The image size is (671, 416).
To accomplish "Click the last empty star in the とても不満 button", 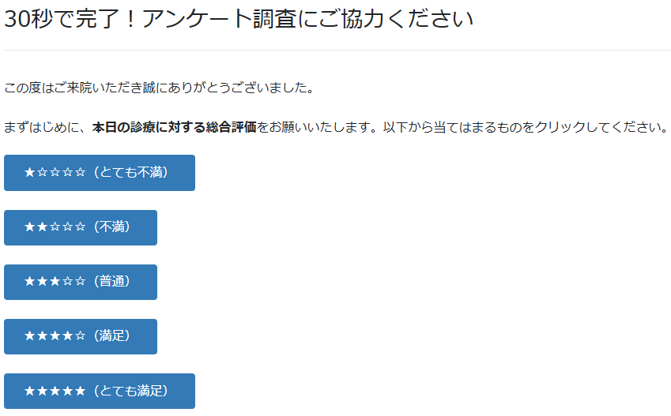I will [x=80, y=173].
